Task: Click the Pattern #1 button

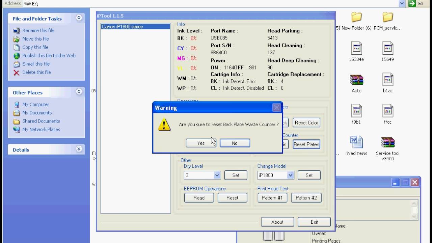Action: coord(272,198)
